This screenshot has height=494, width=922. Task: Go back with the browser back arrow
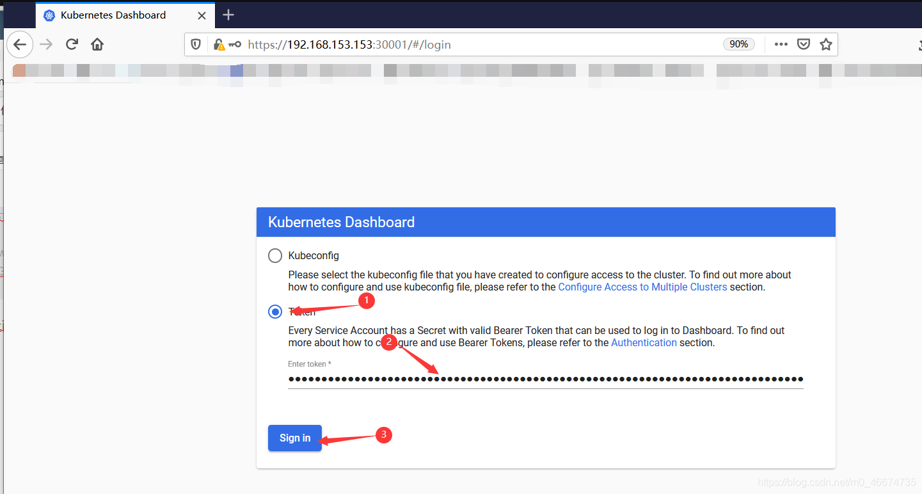[x=20, y=44]
